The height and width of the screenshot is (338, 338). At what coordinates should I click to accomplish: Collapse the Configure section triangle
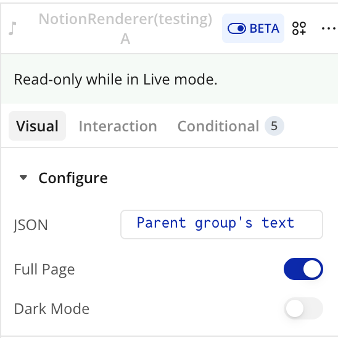tap(23, 178)
